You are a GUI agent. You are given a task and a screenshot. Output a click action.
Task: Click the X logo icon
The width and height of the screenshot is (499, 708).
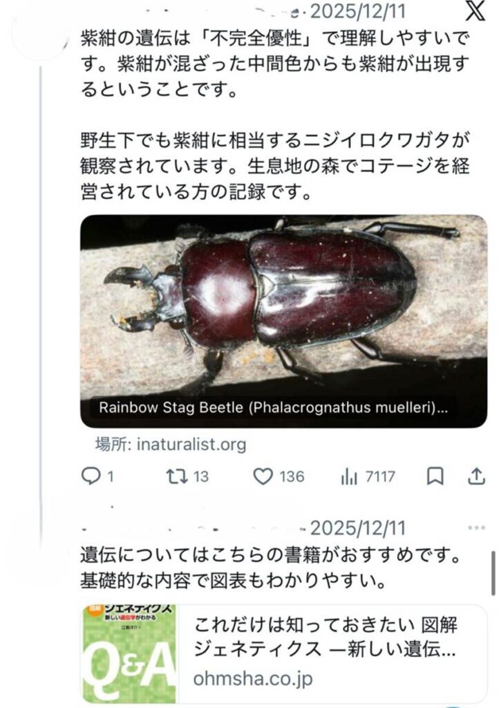pos(475,12)
